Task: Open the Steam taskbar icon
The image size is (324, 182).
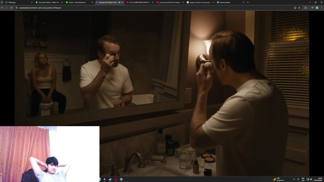Action: pos(110,179)
